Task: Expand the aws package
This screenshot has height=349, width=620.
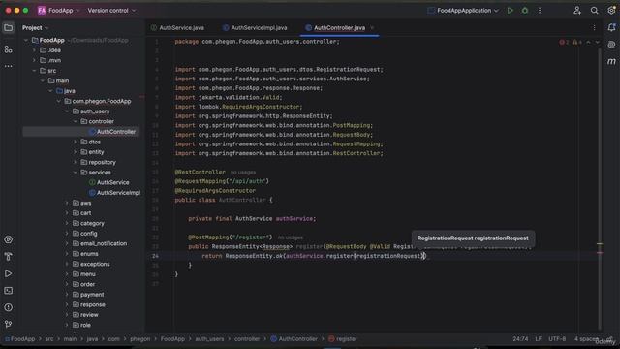Action: (67, 203)
